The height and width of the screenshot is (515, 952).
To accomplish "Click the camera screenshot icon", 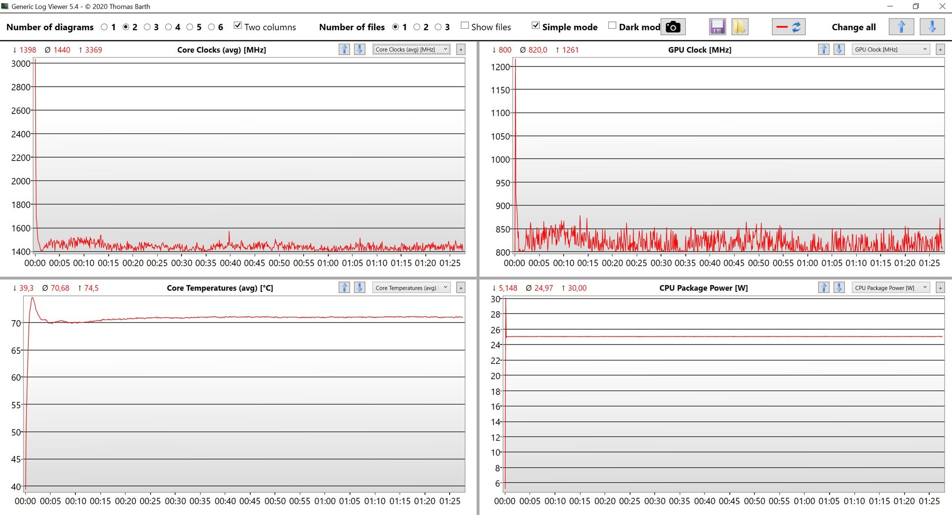I will click(x=672, y=27).
